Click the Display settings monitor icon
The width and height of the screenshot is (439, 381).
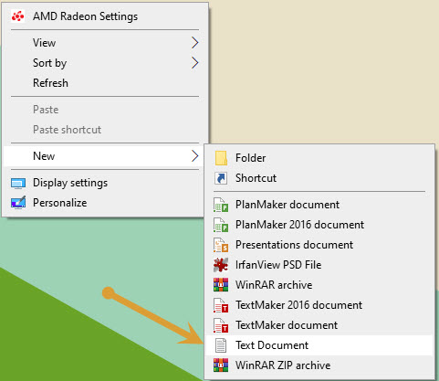click(x=18, y=184)
